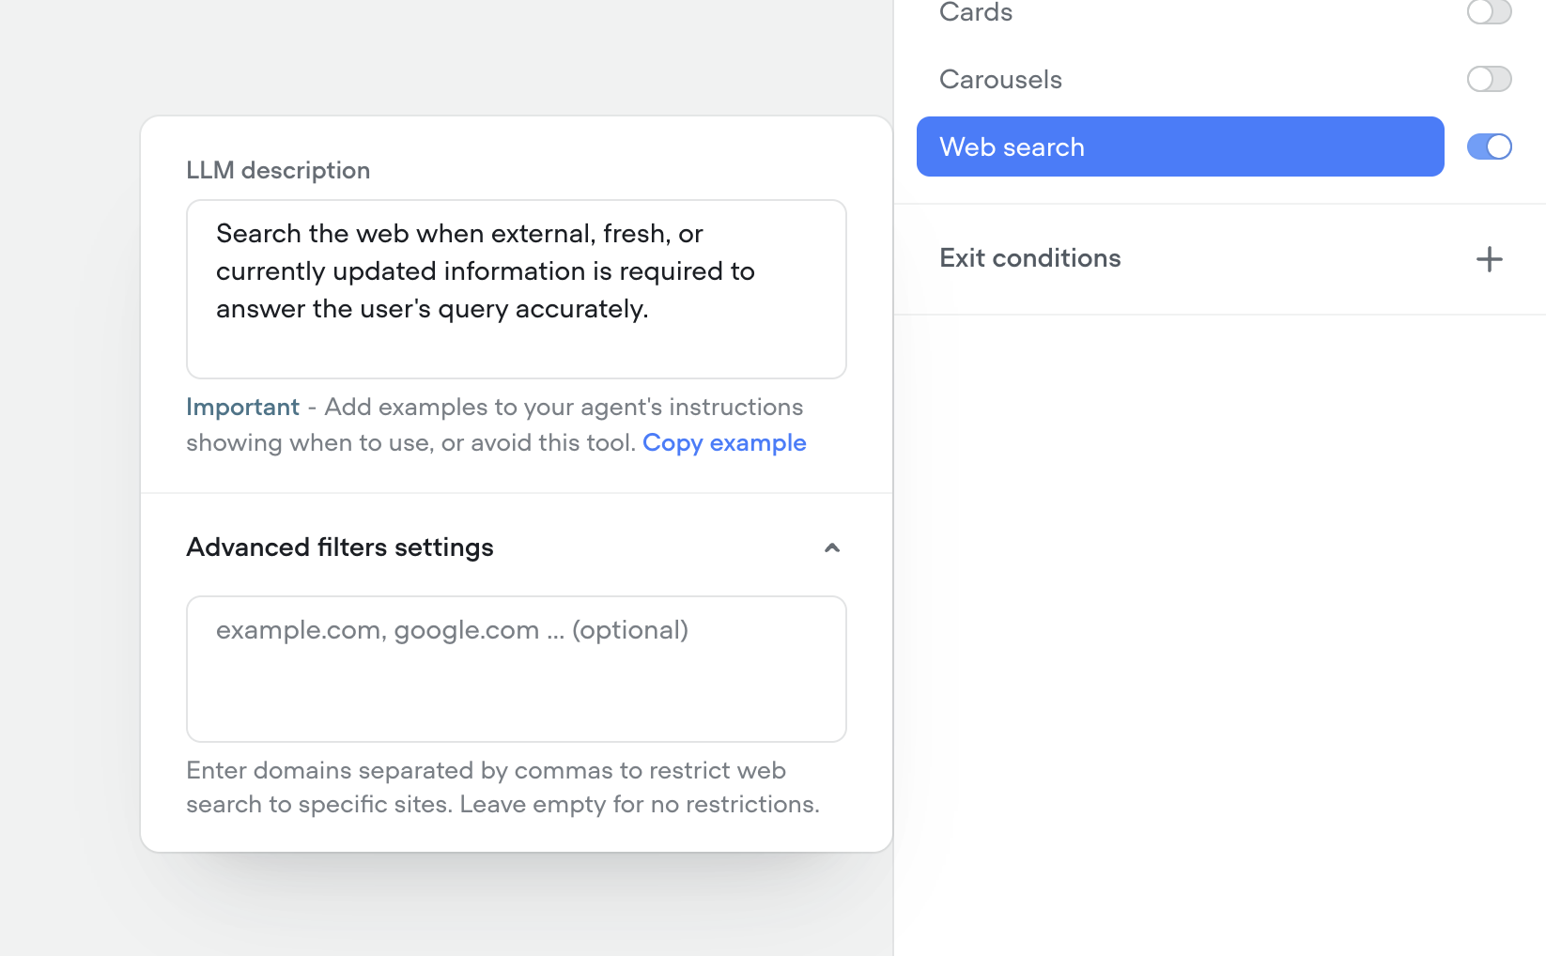Click the domain restriction input field
1546x956 pixels.
[516, 669]
